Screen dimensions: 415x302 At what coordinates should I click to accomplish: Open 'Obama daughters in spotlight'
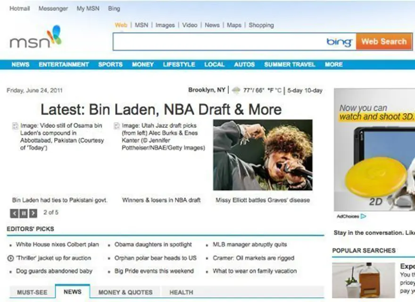point(153,244)
